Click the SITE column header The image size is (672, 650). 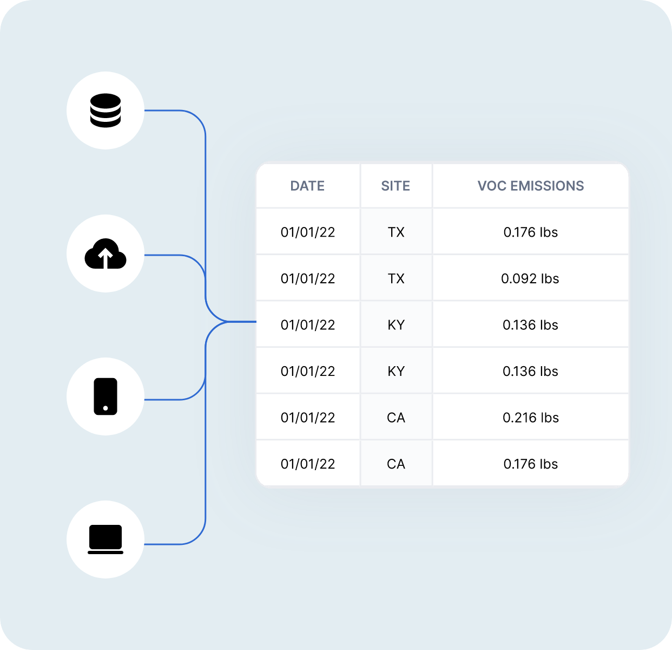pos(396,186)
